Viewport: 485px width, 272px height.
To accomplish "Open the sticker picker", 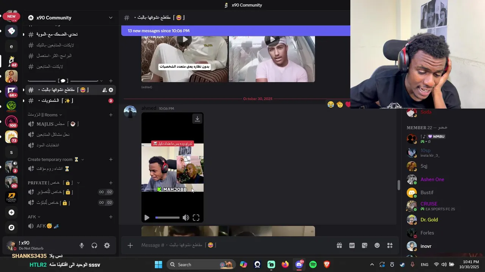I will point(365,246).
